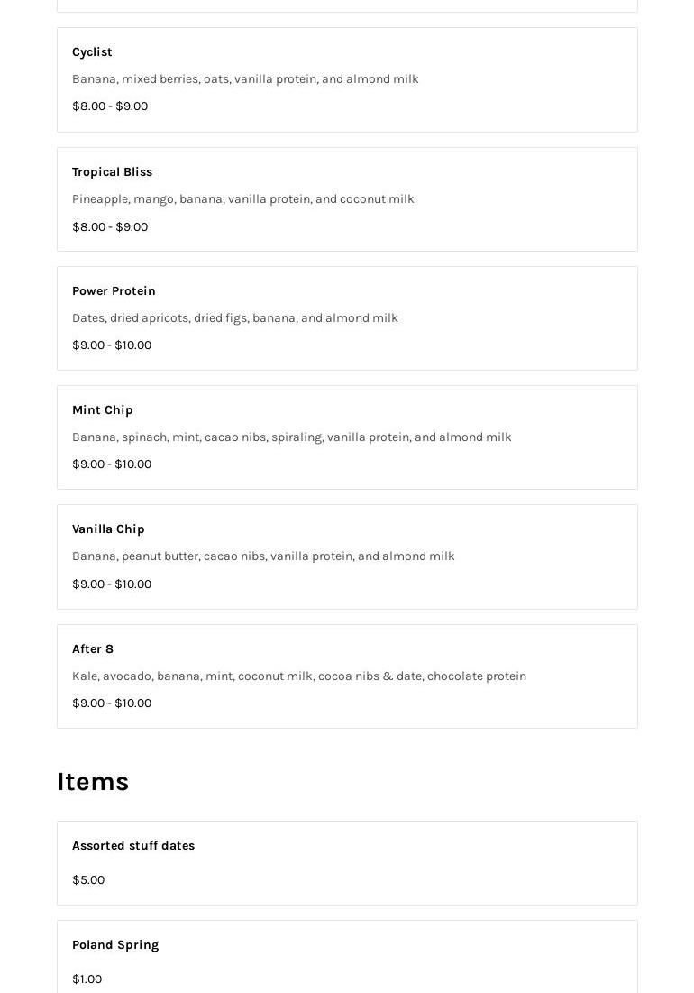Click the Power Protein price range
Viewport: 694px width, 993px height.
pyautogui.click(x=112, y=345)
